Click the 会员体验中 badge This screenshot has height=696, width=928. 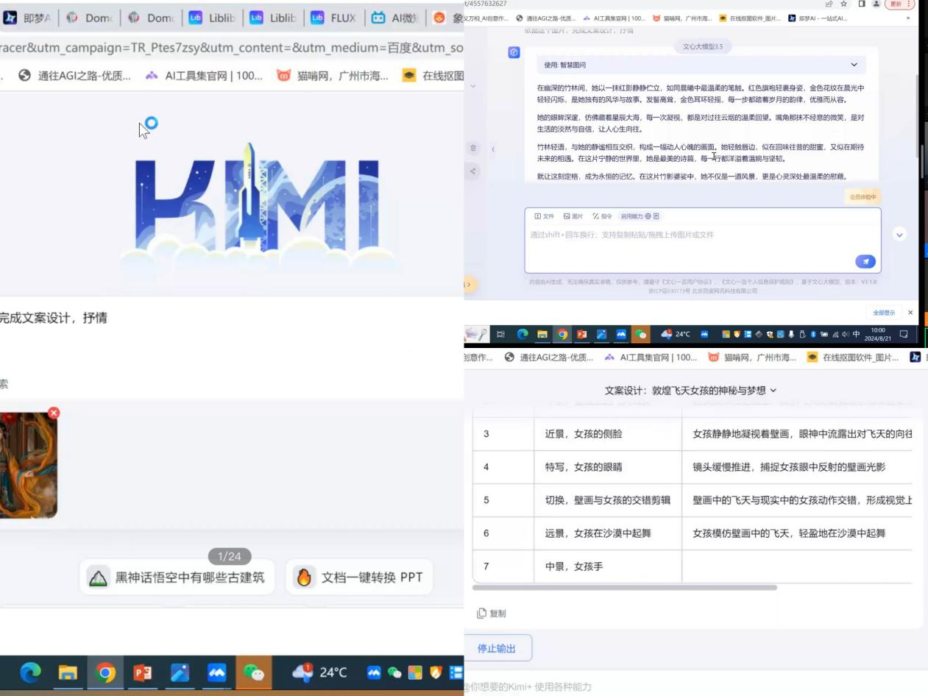[863, 197]
